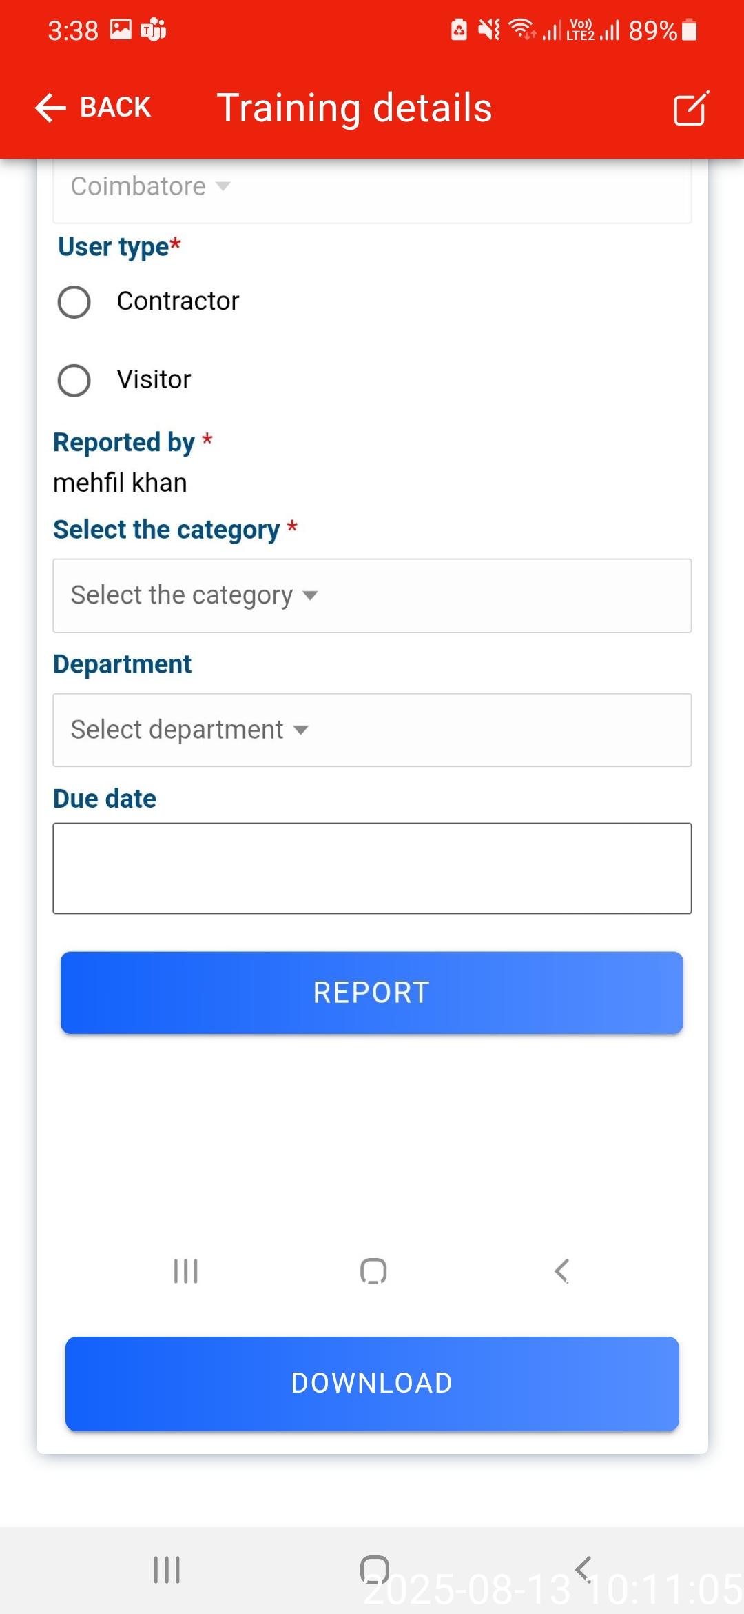Tap the embedded screenshot's home icon
The width and height of the screenshot is (744, 1614).
(373, 1271)
